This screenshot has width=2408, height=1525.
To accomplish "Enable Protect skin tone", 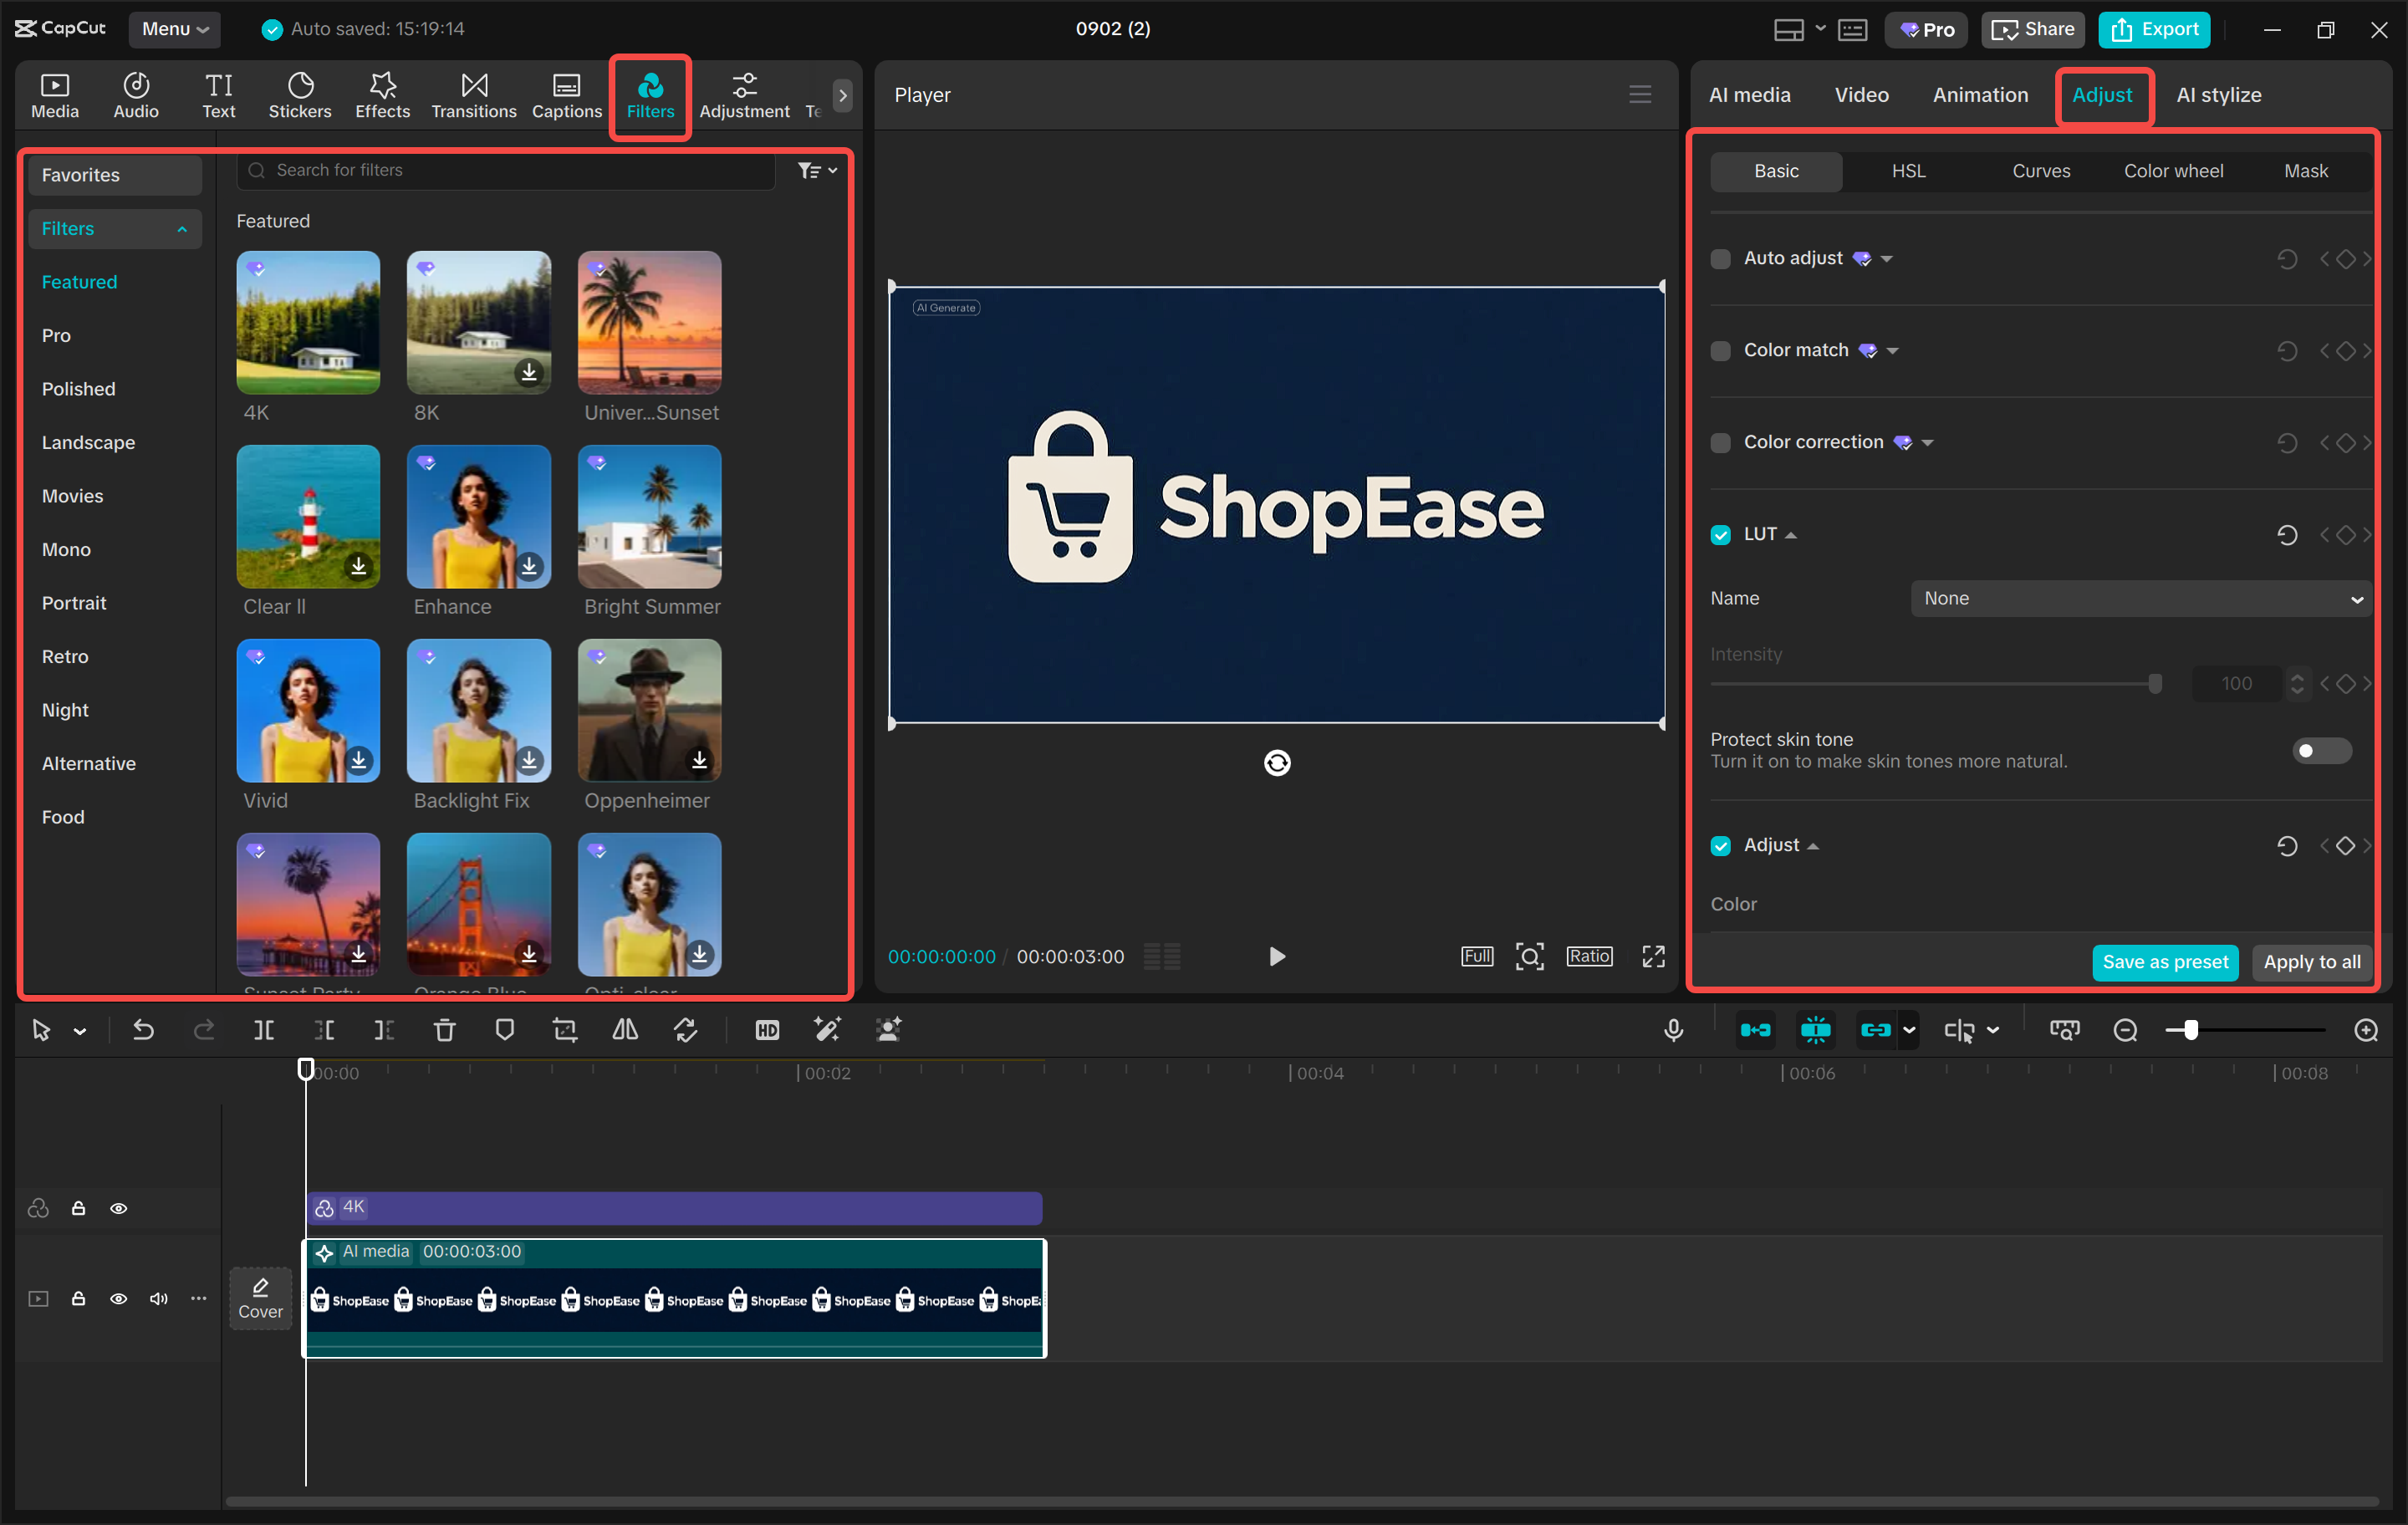I will [2322, 750].
